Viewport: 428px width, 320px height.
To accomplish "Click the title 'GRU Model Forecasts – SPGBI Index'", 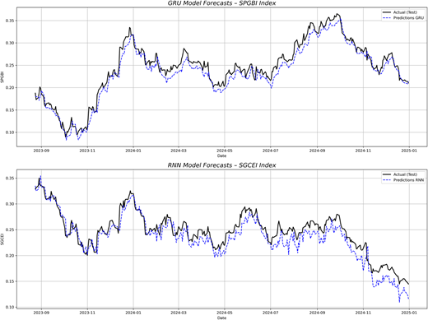I will pos(221,3).
